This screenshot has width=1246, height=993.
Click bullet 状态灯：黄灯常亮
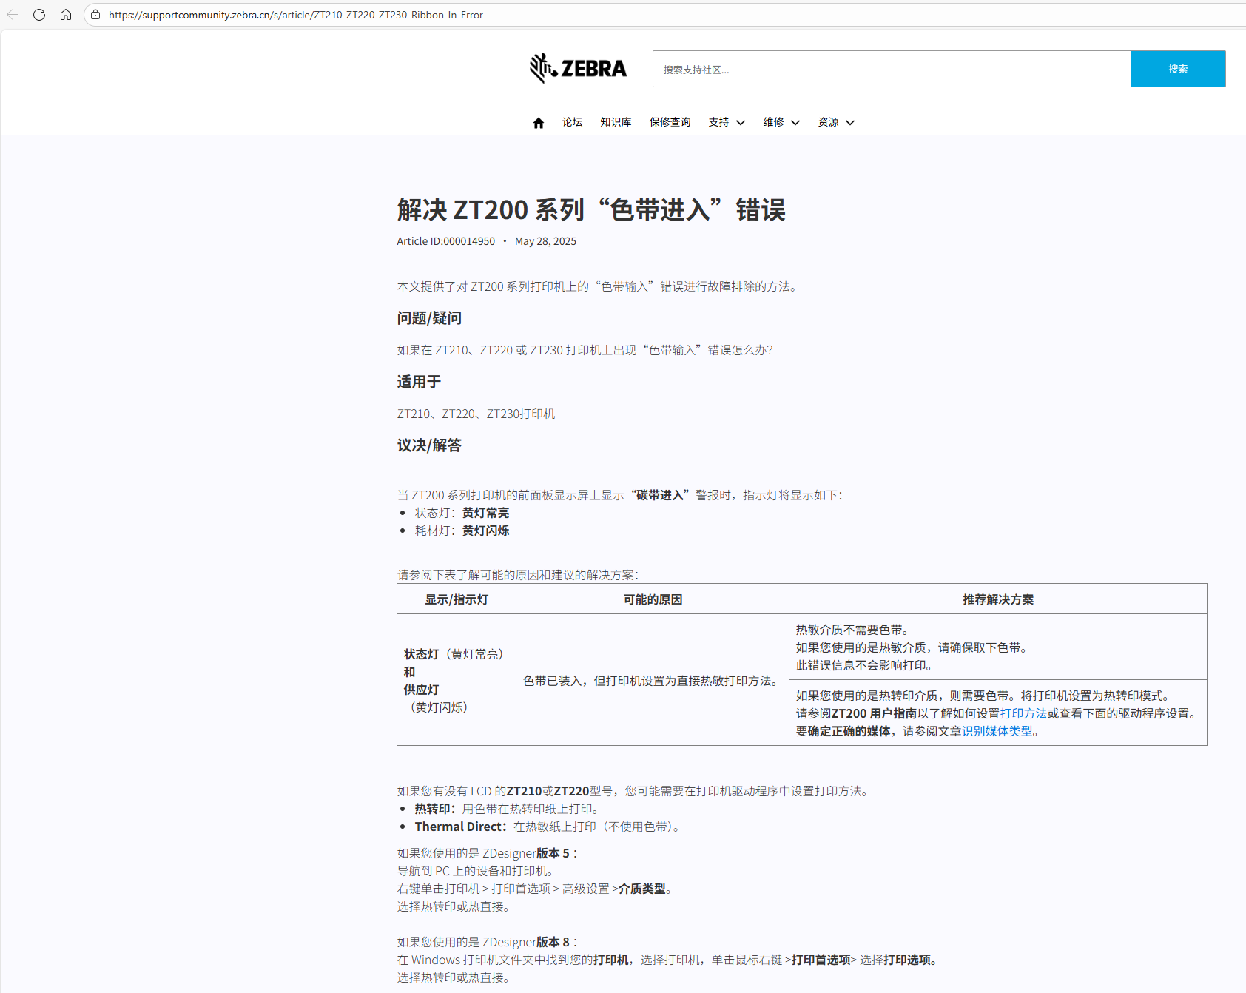pos(462,513)
